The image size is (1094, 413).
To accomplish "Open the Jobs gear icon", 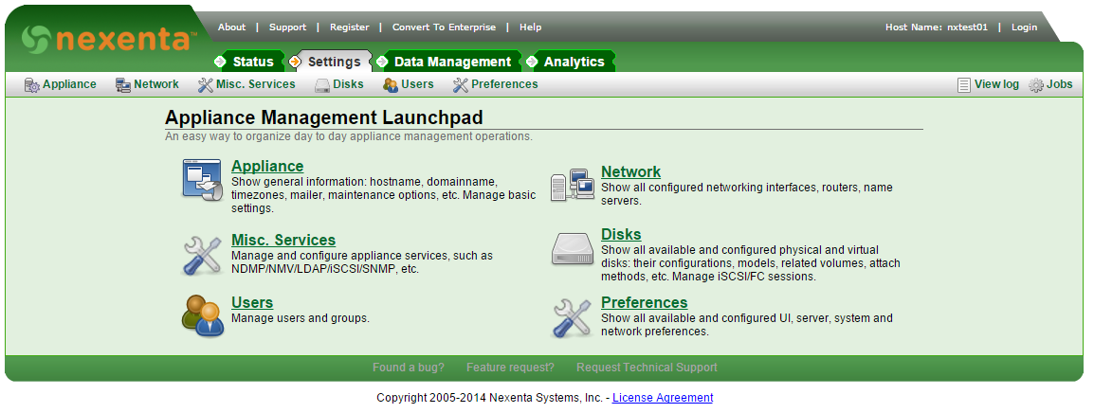I will (1036, 85).
